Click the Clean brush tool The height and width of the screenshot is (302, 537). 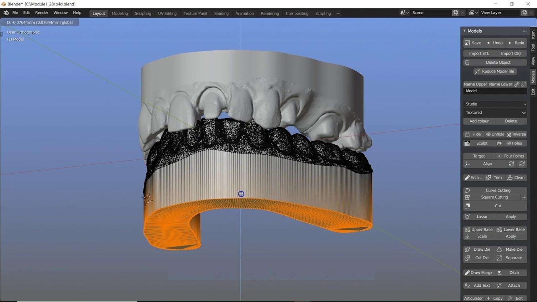point(516,178)
